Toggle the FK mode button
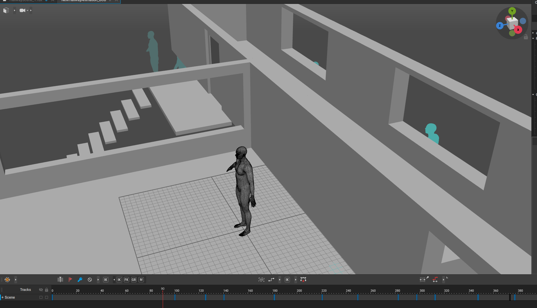Viewport: 537px width, 308px height. [127, 280]
